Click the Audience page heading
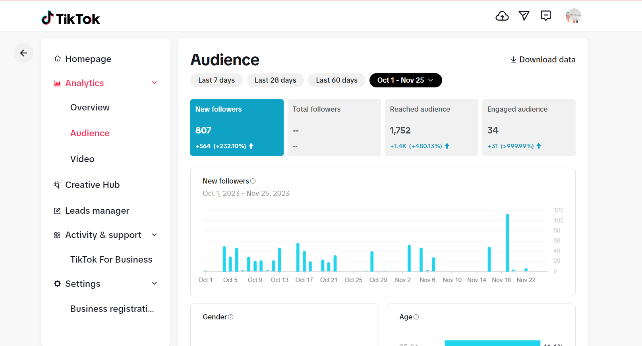The width and height of the screenshot is (642, 346). (x=225, y=60)
